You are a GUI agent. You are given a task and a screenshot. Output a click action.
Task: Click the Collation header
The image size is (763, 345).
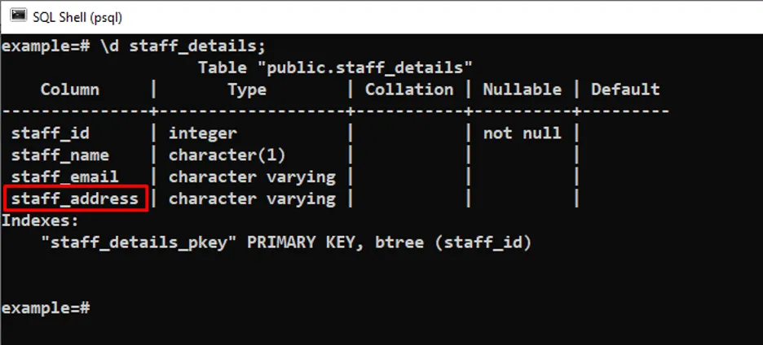tap(408, 90)
